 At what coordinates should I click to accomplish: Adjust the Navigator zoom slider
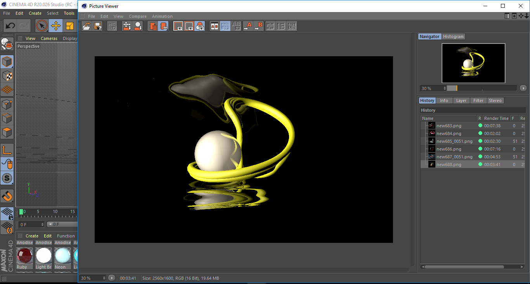click(482, 88)
